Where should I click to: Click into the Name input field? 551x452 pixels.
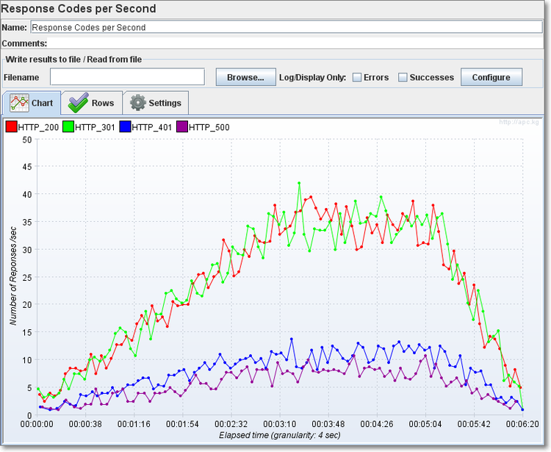pyautogui.click(x=287, y=27)
